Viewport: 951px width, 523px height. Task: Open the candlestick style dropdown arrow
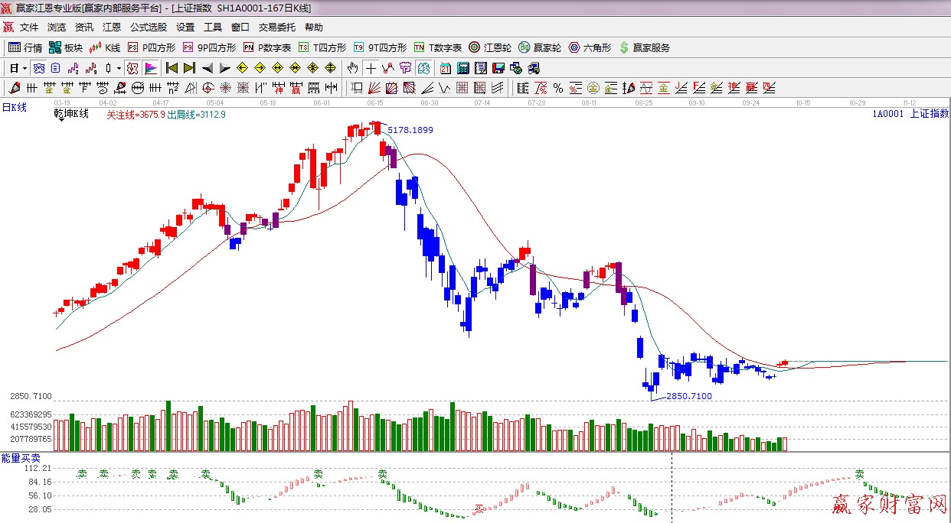click(x=119, y=68)
